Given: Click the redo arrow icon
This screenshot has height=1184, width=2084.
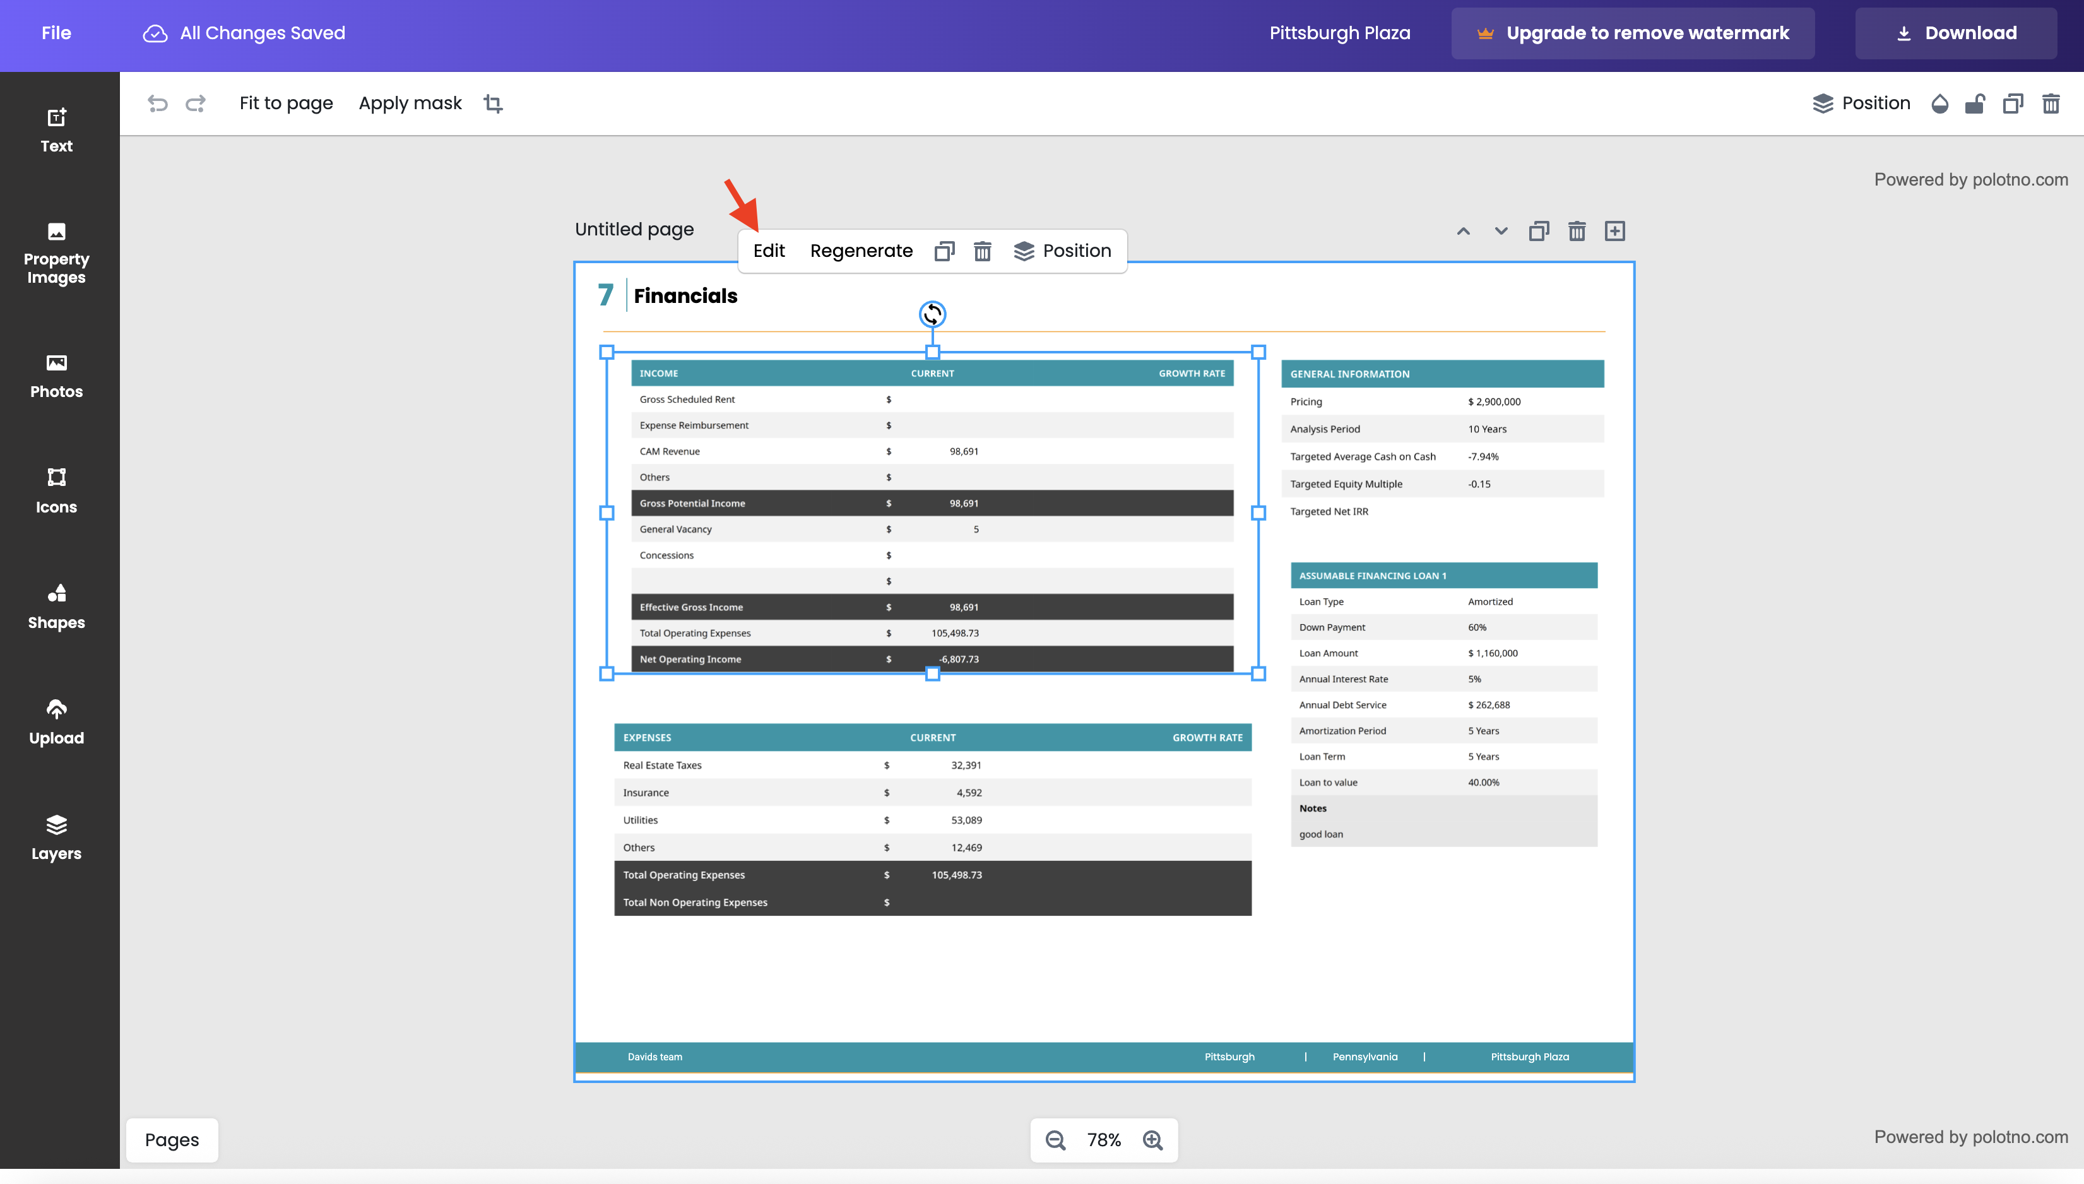Looking at the screenshot, I should [196, 104].
